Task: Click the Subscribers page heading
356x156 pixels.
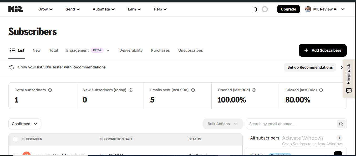Action: (x=33, y=31)
